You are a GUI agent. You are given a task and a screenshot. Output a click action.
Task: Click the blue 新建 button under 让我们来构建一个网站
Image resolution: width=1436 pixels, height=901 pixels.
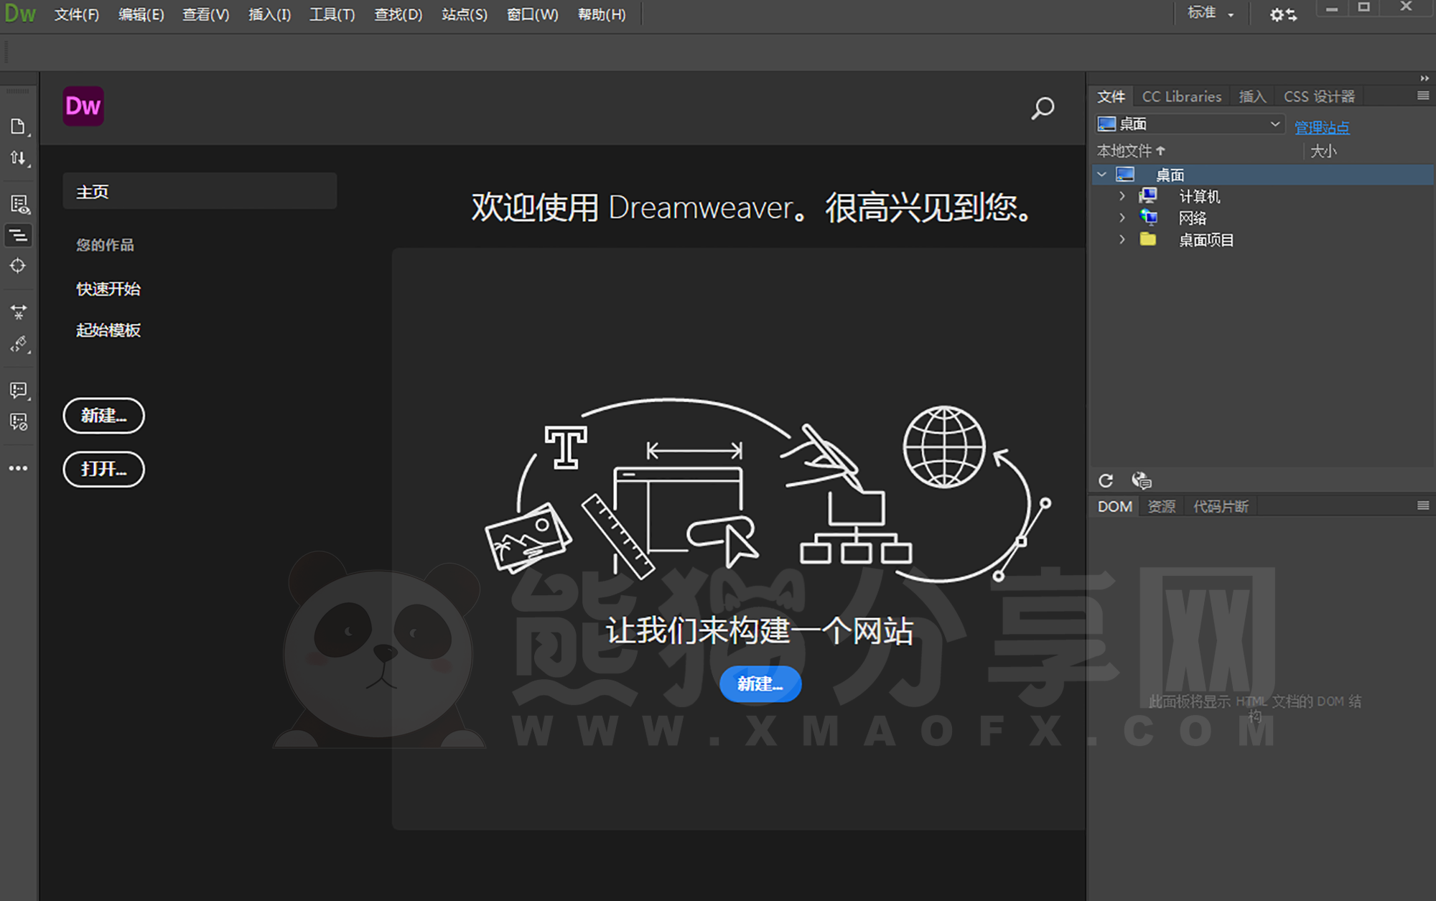[760, 683]
